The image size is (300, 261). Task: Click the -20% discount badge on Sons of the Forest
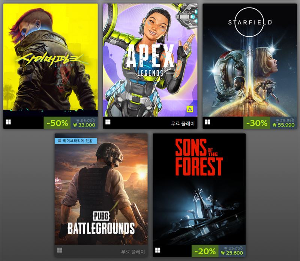205,251
